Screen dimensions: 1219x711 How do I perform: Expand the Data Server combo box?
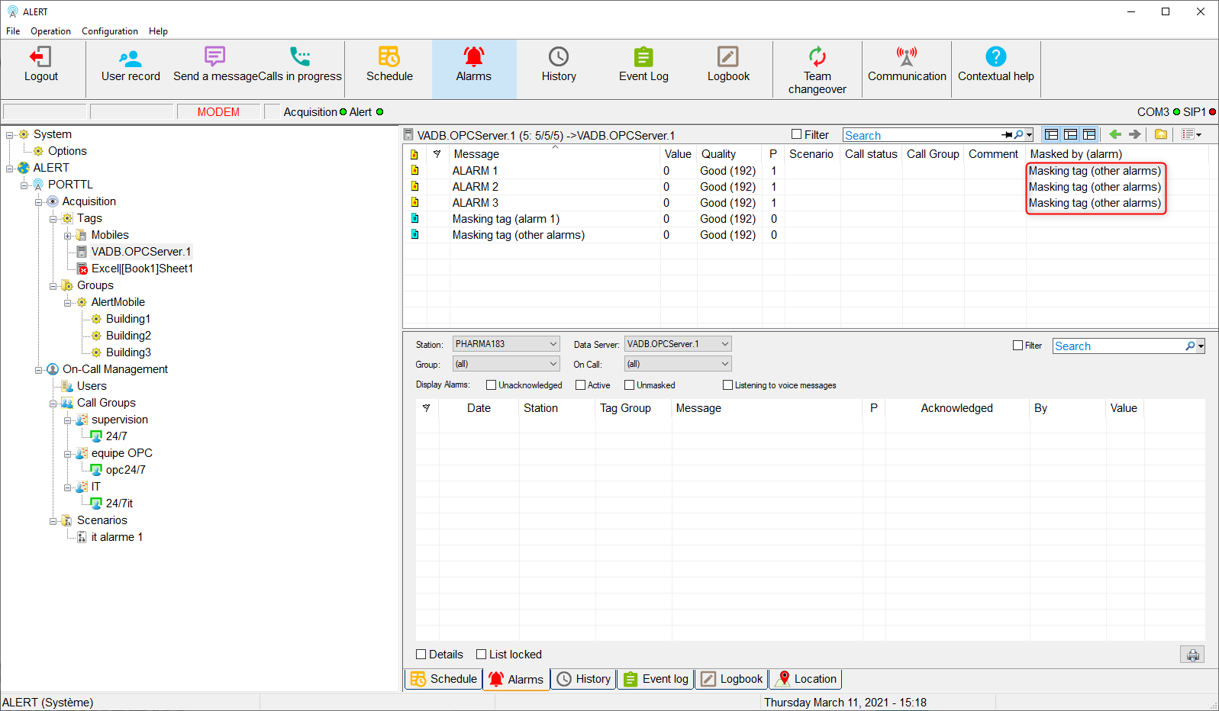pyautogui.click(x=678, y=344)
